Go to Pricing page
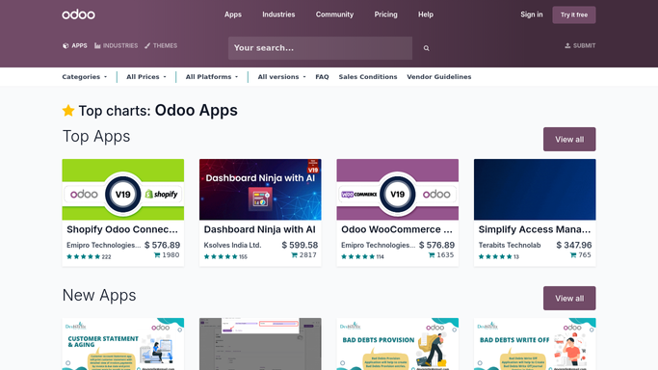 coord(385,14)
